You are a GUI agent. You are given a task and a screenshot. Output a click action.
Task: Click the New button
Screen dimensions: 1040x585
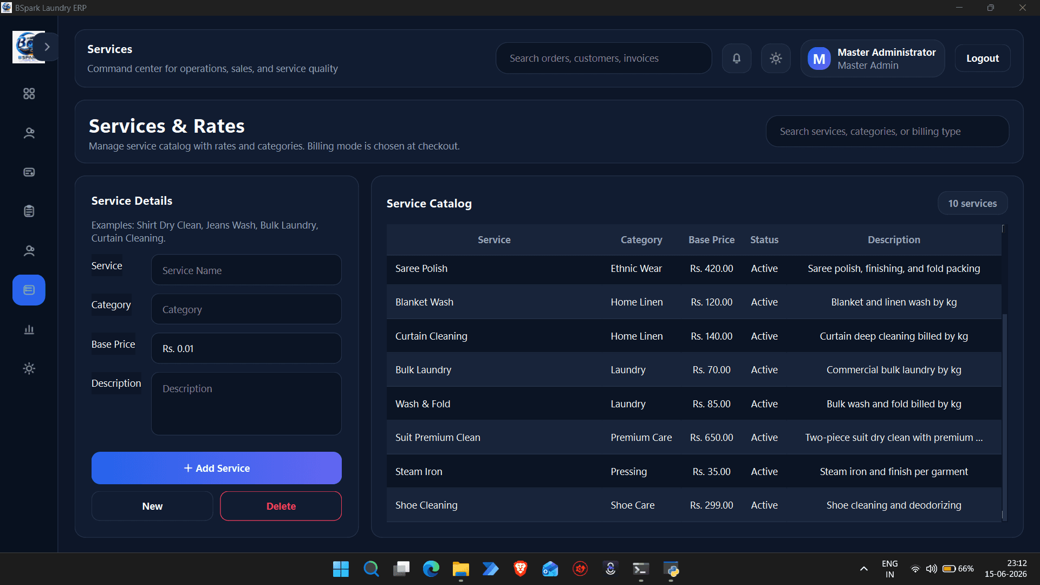click(152, 506)
